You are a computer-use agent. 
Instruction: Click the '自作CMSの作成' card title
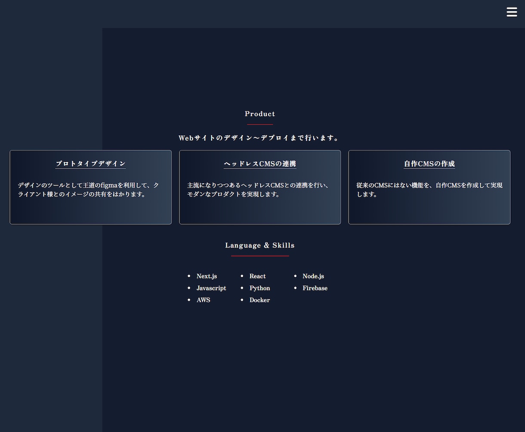pos(429,164)
